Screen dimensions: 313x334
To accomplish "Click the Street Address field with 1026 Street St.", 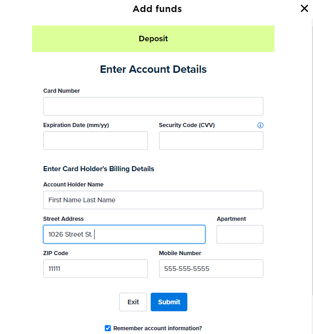I will (124, 234).
